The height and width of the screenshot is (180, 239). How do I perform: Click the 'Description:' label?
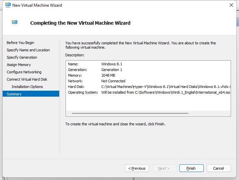click(x=75, y=55)
